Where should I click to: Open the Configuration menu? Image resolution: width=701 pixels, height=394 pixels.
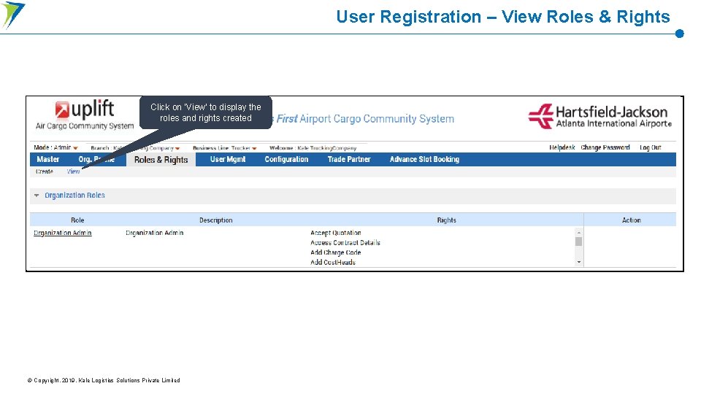point(286,160)
